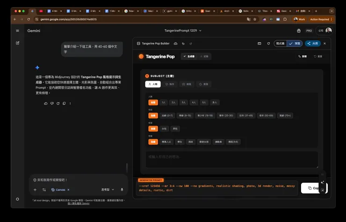Start a new chat with the compose icon
346x222 pixels.
tap(17, 43)
